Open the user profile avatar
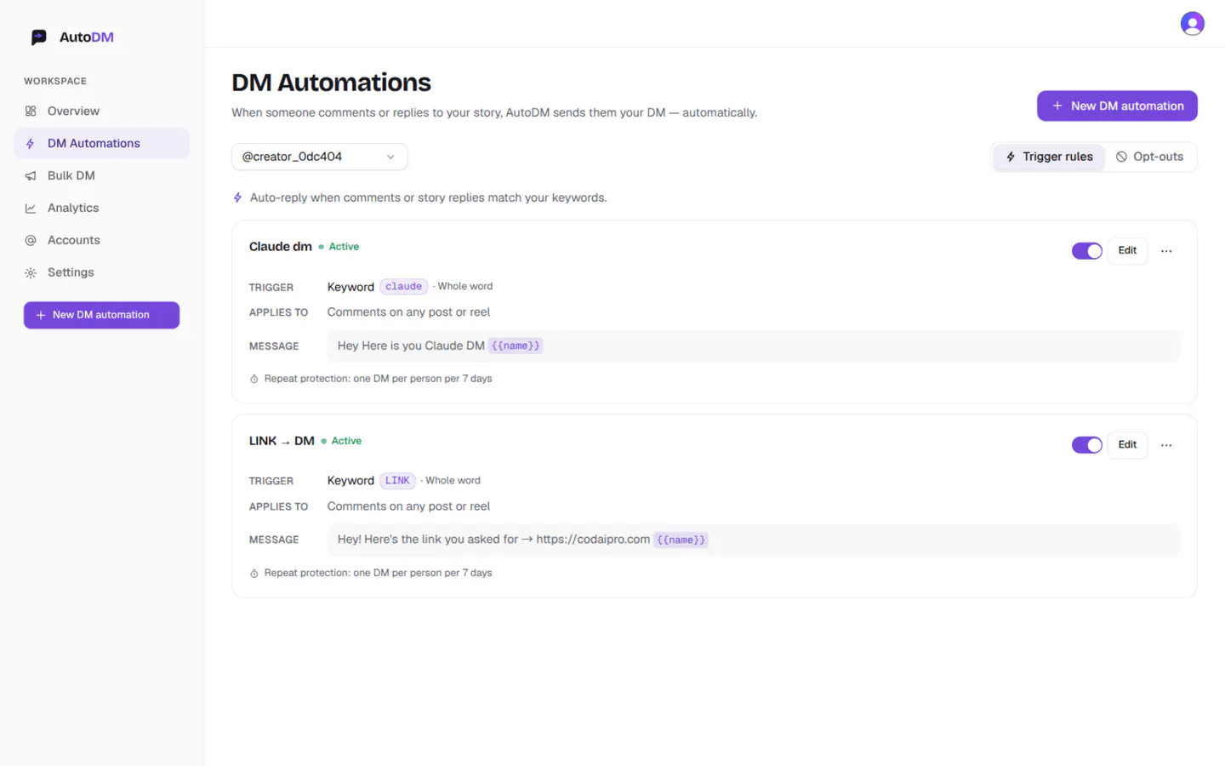1225x766 pixels. (1192, 24)
